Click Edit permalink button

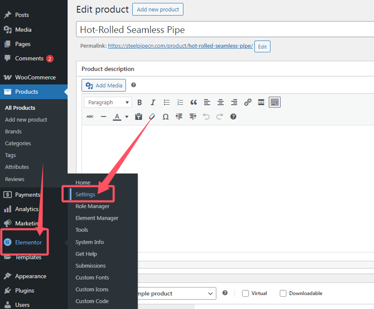point(263,46)
